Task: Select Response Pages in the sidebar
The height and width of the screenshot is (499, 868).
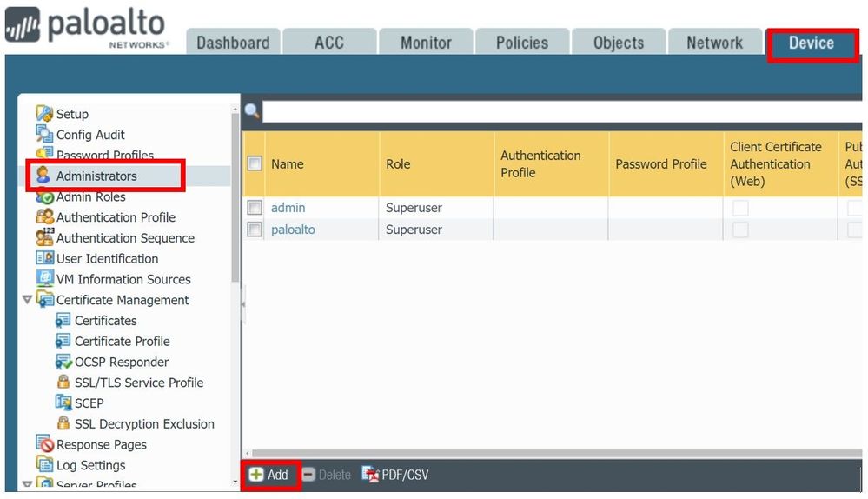Action: coord(102,444)
